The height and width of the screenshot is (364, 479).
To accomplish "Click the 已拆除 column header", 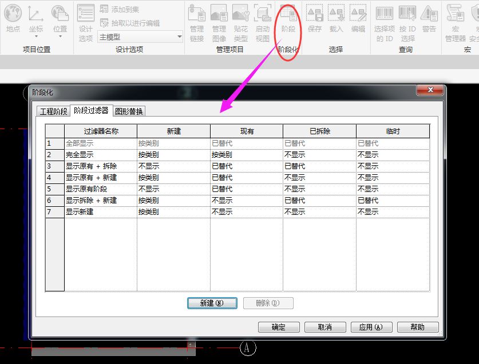I will pos(320,131).
